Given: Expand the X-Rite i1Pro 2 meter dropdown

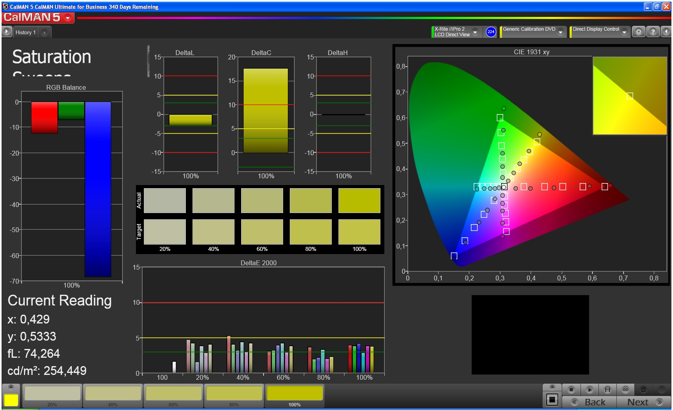Looking at the screenshot, I should [x=475, y=32].
